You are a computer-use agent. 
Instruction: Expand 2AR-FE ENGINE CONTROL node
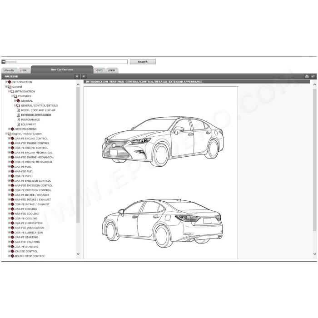(x=10, y=139)
